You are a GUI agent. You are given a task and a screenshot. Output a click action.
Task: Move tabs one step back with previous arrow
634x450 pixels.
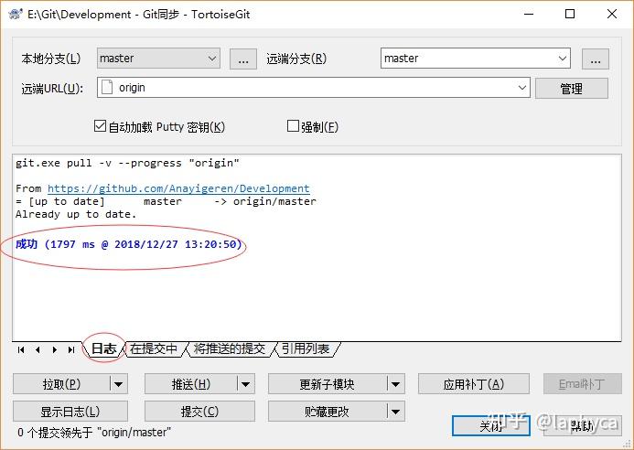tap(38, 349)
